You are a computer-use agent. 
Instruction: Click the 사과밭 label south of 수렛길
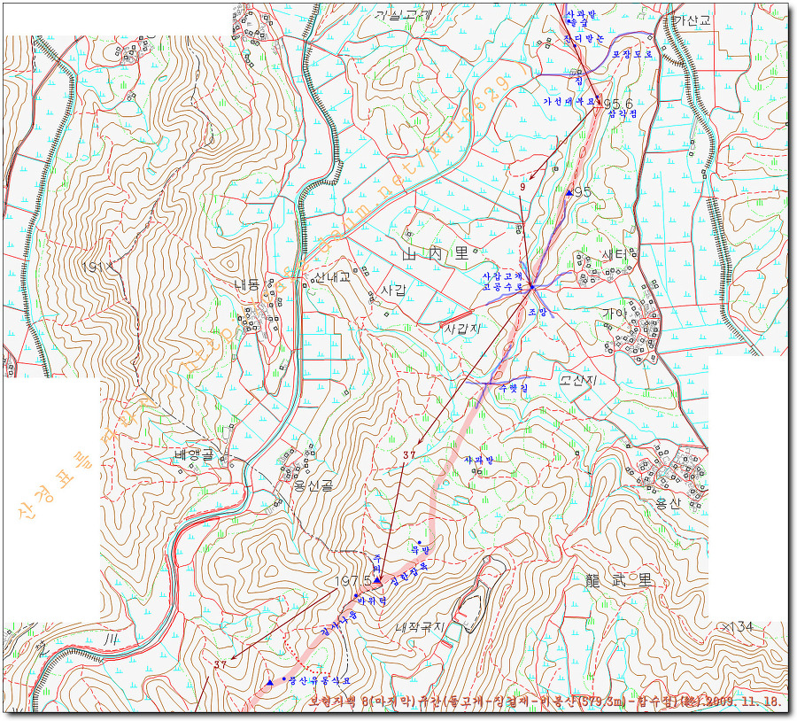point(479,460)
